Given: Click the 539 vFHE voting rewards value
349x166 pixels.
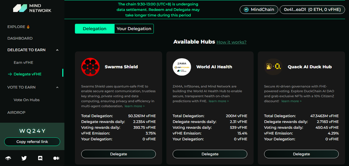Looking at the screenshot, I should (239, 128).
